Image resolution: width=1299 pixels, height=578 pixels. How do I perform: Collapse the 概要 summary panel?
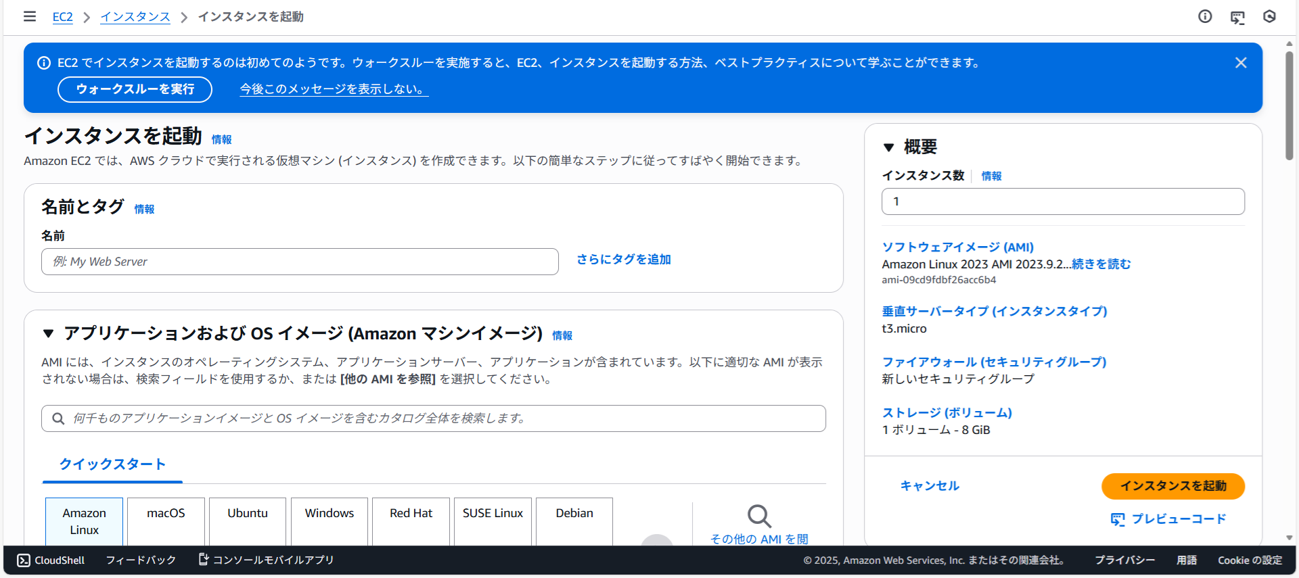[889, 147]
